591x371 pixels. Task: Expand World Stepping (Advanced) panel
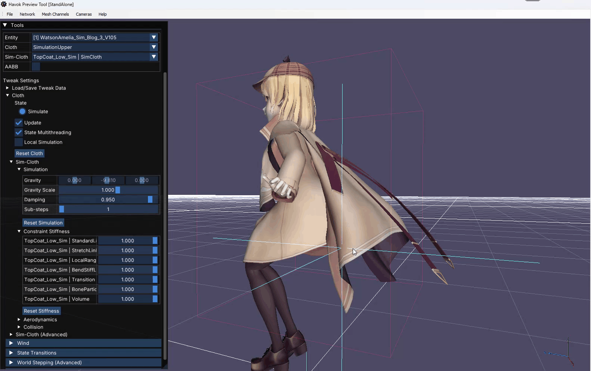[x=83, y=362]
